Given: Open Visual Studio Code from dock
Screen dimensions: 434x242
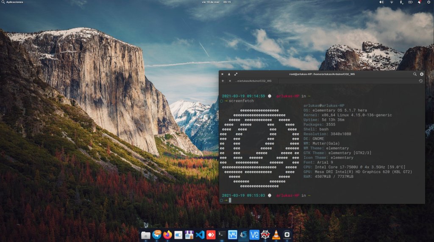Looking at the screenshot, I should click(x=200, y=234).
